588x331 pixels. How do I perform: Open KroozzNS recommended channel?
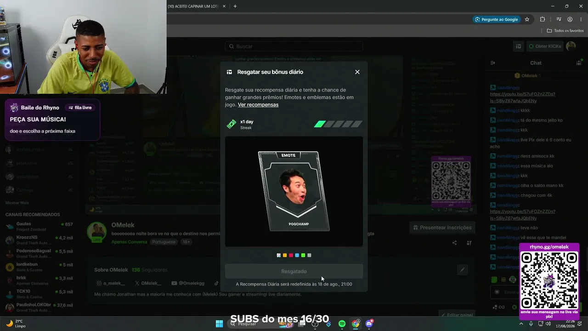39,240
